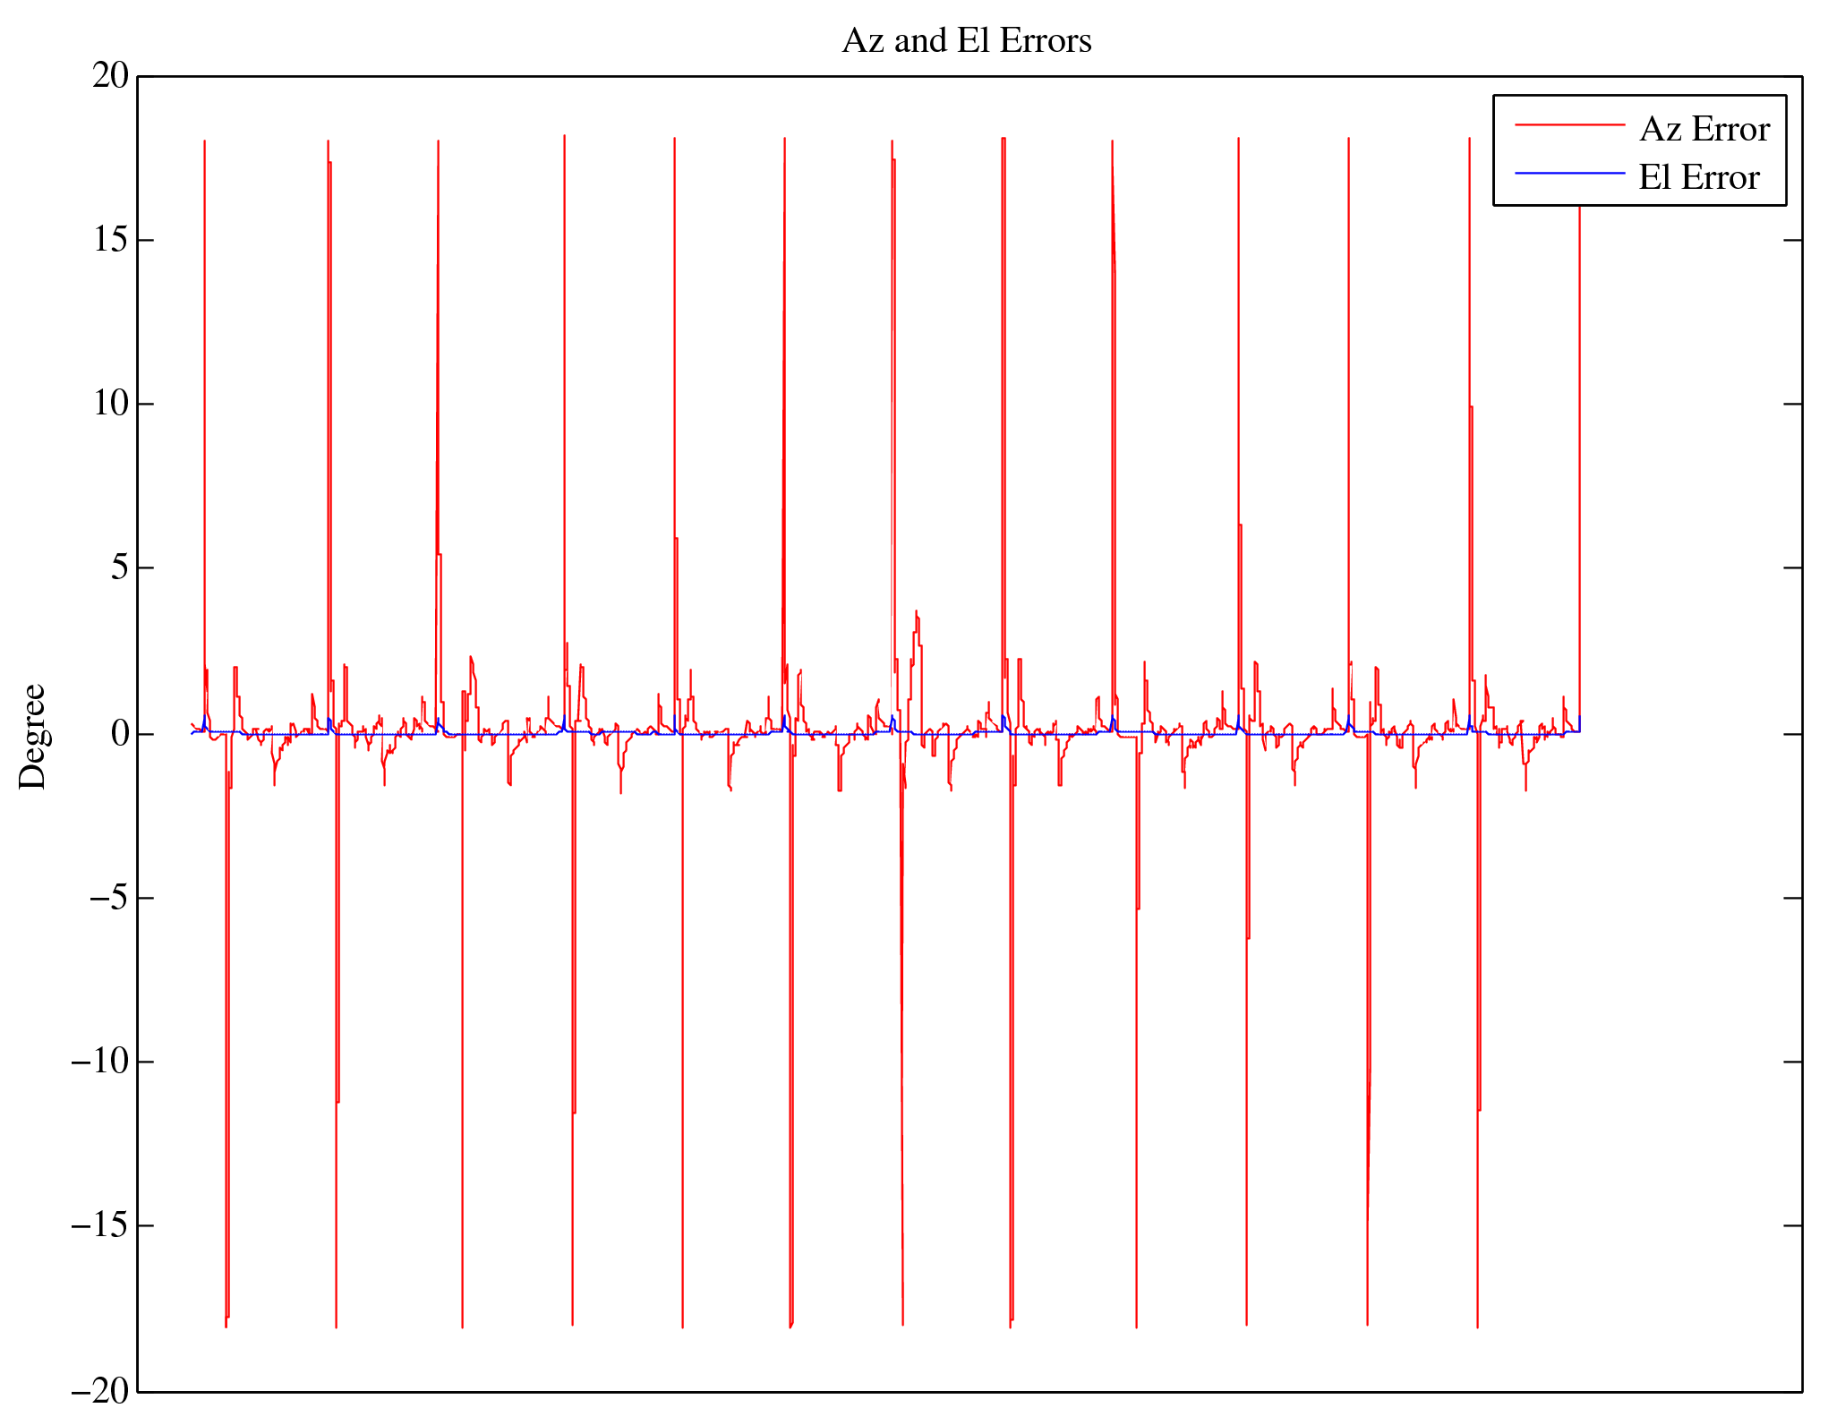Click the y-axis tick label −10
The width and height of the screenshot is (1828, 1425).
coord(100,1062)
